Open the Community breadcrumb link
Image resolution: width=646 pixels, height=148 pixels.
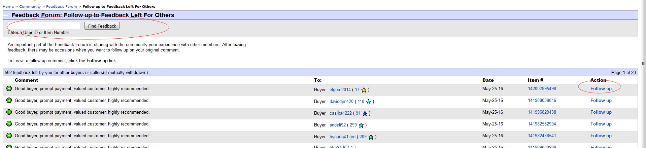pyautogui.click(x=30, y=6)
